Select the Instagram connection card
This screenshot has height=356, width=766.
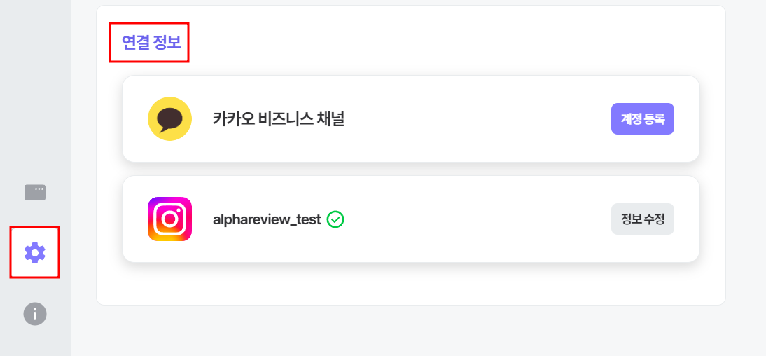point(411,219)
